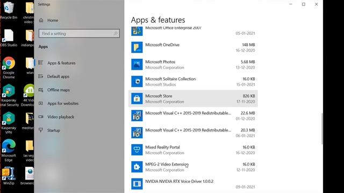This screenshot has width=344, height=193.
Task: Minimize the Settings window
Action: click(291, 4)
